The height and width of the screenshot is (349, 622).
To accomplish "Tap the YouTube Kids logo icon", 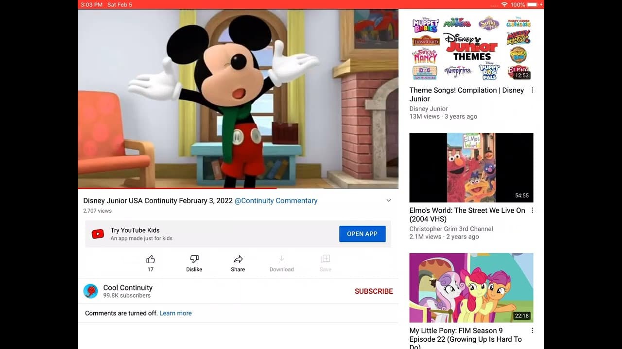I will tap(98, 234).
